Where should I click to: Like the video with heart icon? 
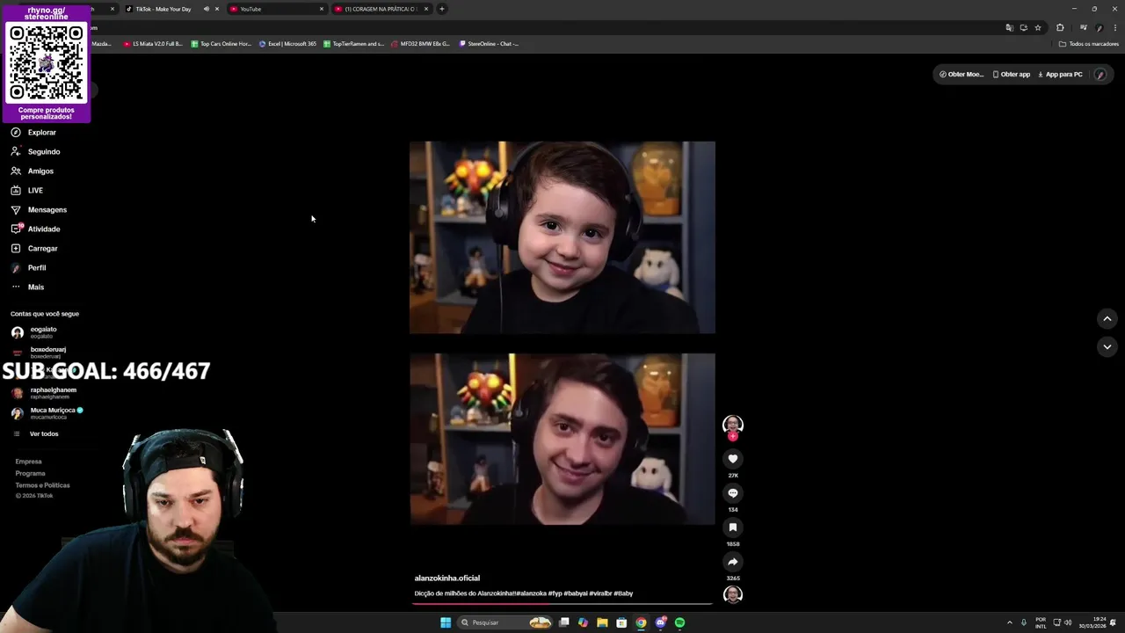pos(733,459)
